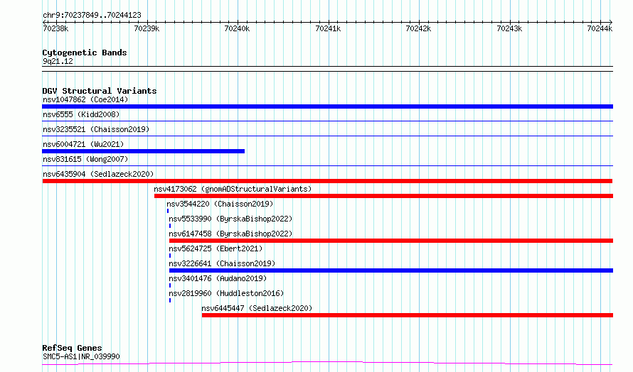Select the blue nsv6004721 variant bar
This screenshot has width=633, height=372.
(143, 151)
